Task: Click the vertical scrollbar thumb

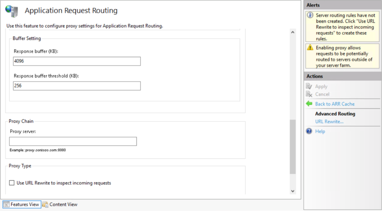Action: coord(293,147)
